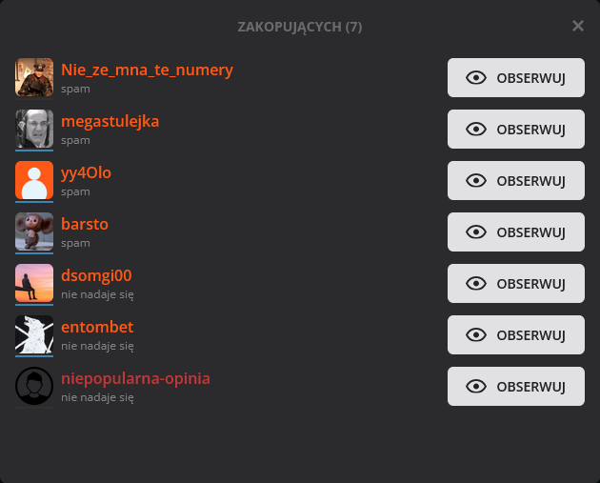Open dsomgi00's sunset avatar

pos(34,283)
